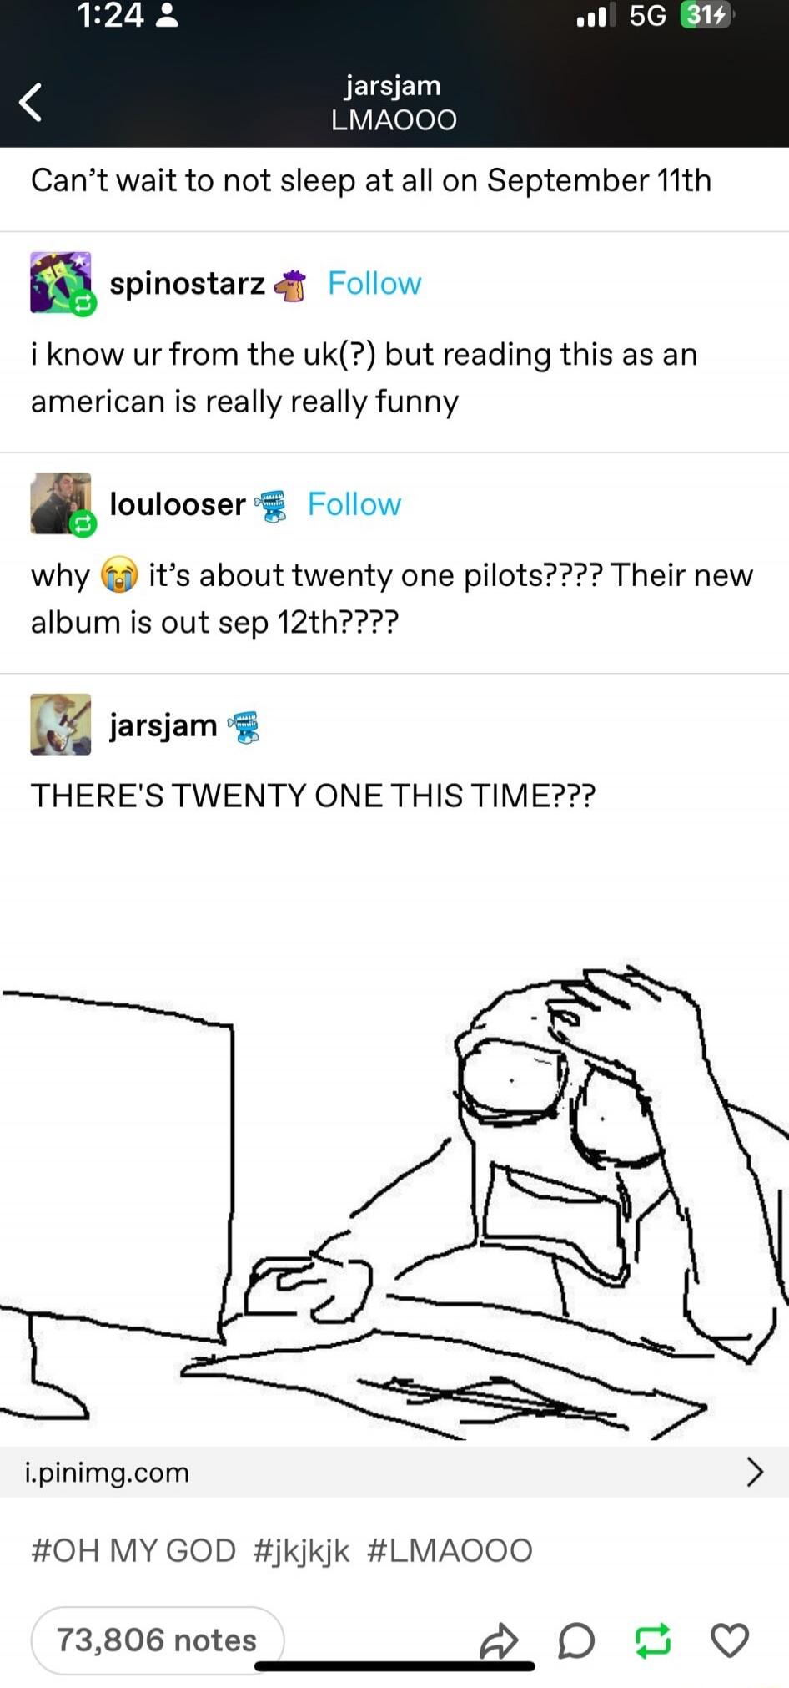The height and width of the screenshot is (1688, 789).
Task: Tap the #LMAOOO tag
Action: pos(450,1551)
